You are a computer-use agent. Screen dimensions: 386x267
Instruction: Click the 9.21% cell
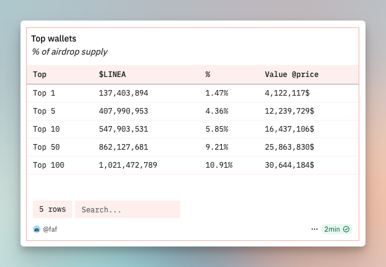217,147
